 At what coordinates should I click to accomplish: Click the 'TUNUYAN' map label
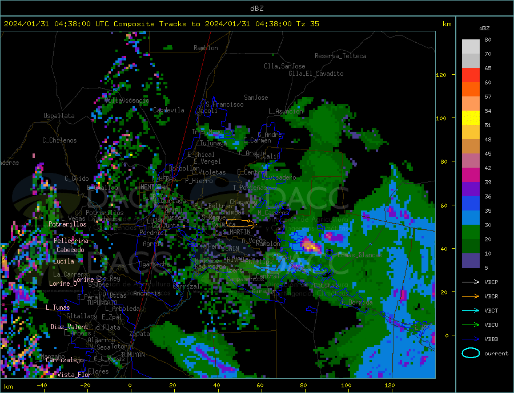(132, 355)
